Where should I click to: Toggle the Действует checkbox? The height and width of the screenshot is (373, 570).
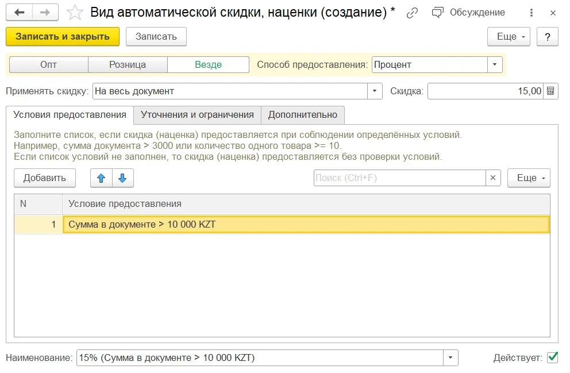point(552,357)
